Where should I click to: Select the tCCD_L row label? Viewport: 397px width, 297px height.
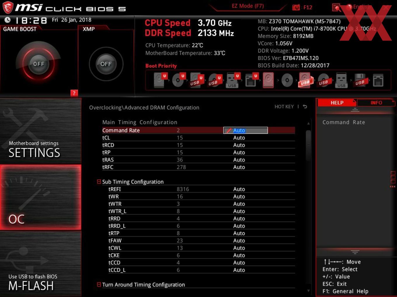117,270
